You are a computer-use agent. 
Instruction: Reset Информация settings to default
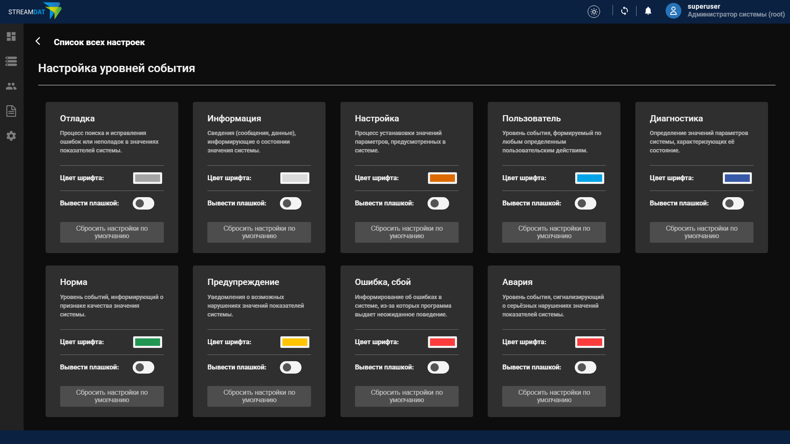(x=259, y=232)
